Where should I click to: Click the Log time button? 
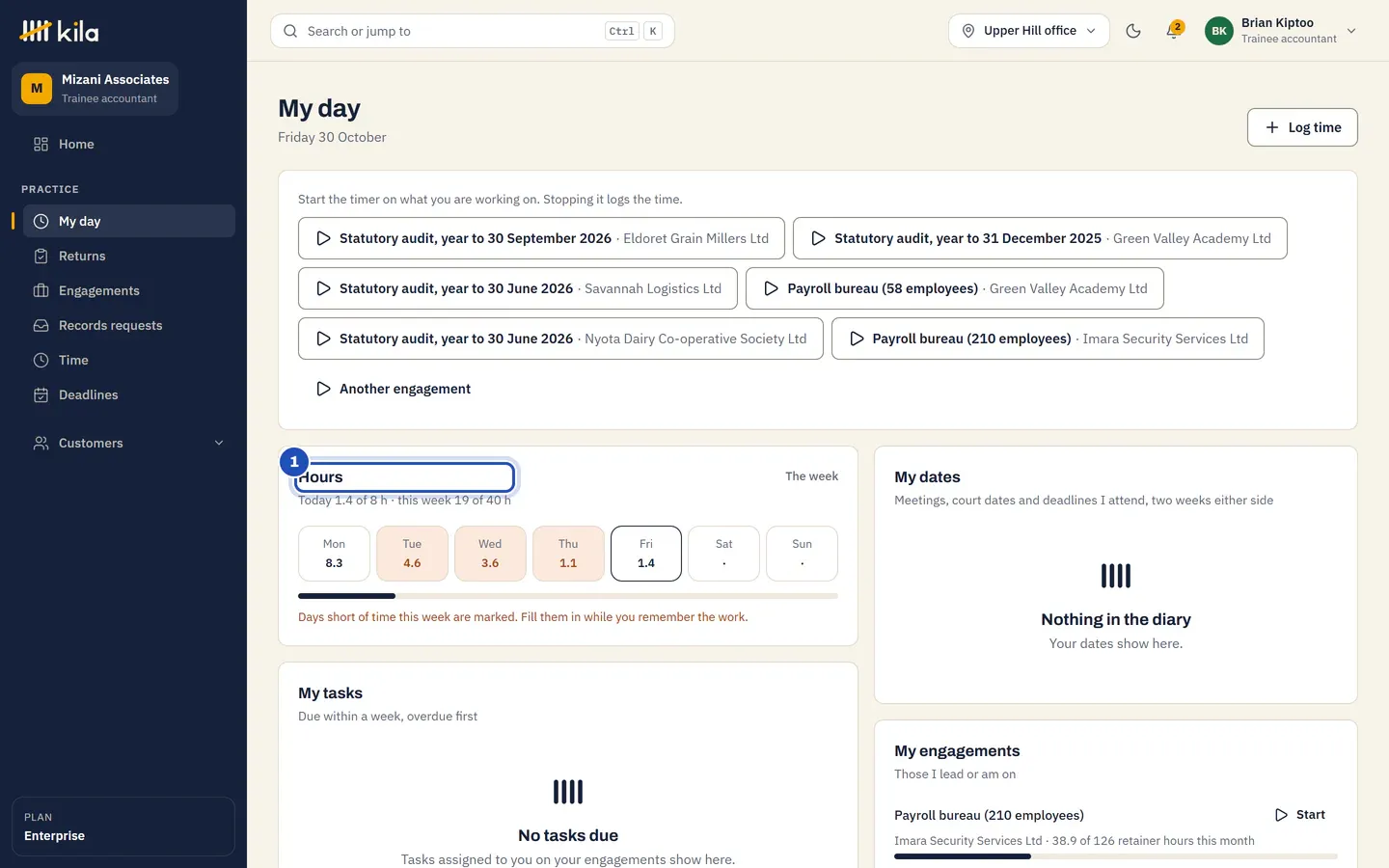[x=1302, y=127]
